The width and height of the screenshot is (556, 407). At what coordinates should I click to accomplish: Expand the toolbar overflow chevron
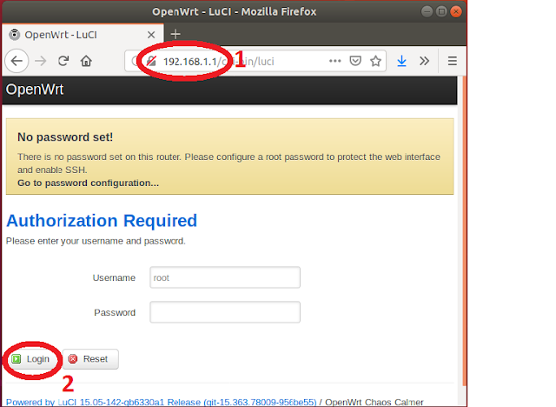pyautogui.click(x=424, y=61)
